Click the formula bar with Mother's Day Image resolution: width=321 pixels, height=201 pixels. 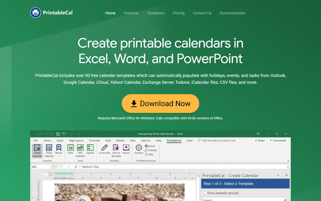183,167
